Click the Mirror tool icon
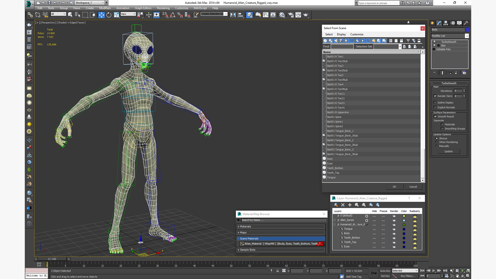This screenshot has width=496, height=279. [x=233, y=15]
